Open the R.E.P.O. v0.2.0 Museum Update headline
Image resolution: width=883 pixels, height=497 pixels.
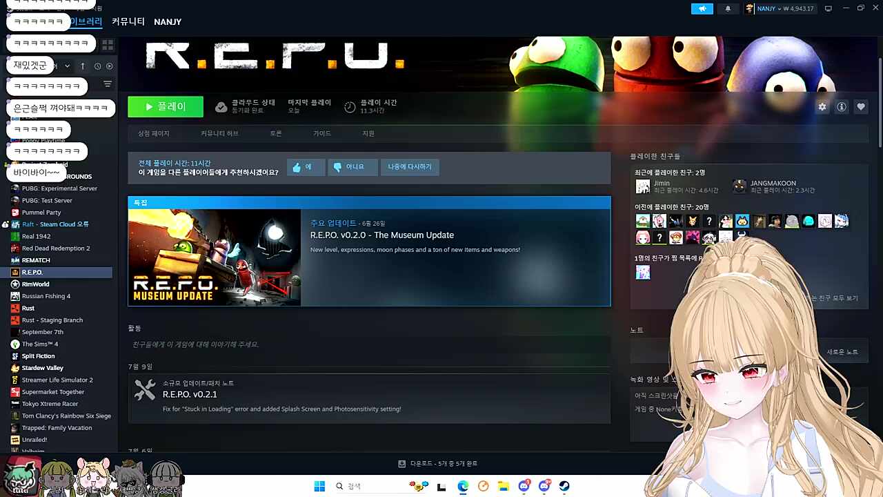(382, 235)
